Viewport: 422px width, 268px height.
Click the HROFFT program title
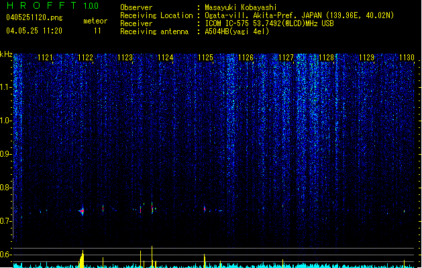(42, 5)
